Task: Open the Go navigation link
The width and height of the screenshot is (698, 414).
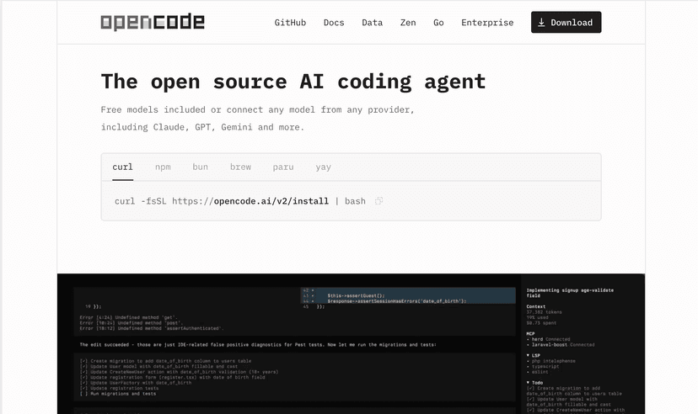Action: tap(438, 23)
